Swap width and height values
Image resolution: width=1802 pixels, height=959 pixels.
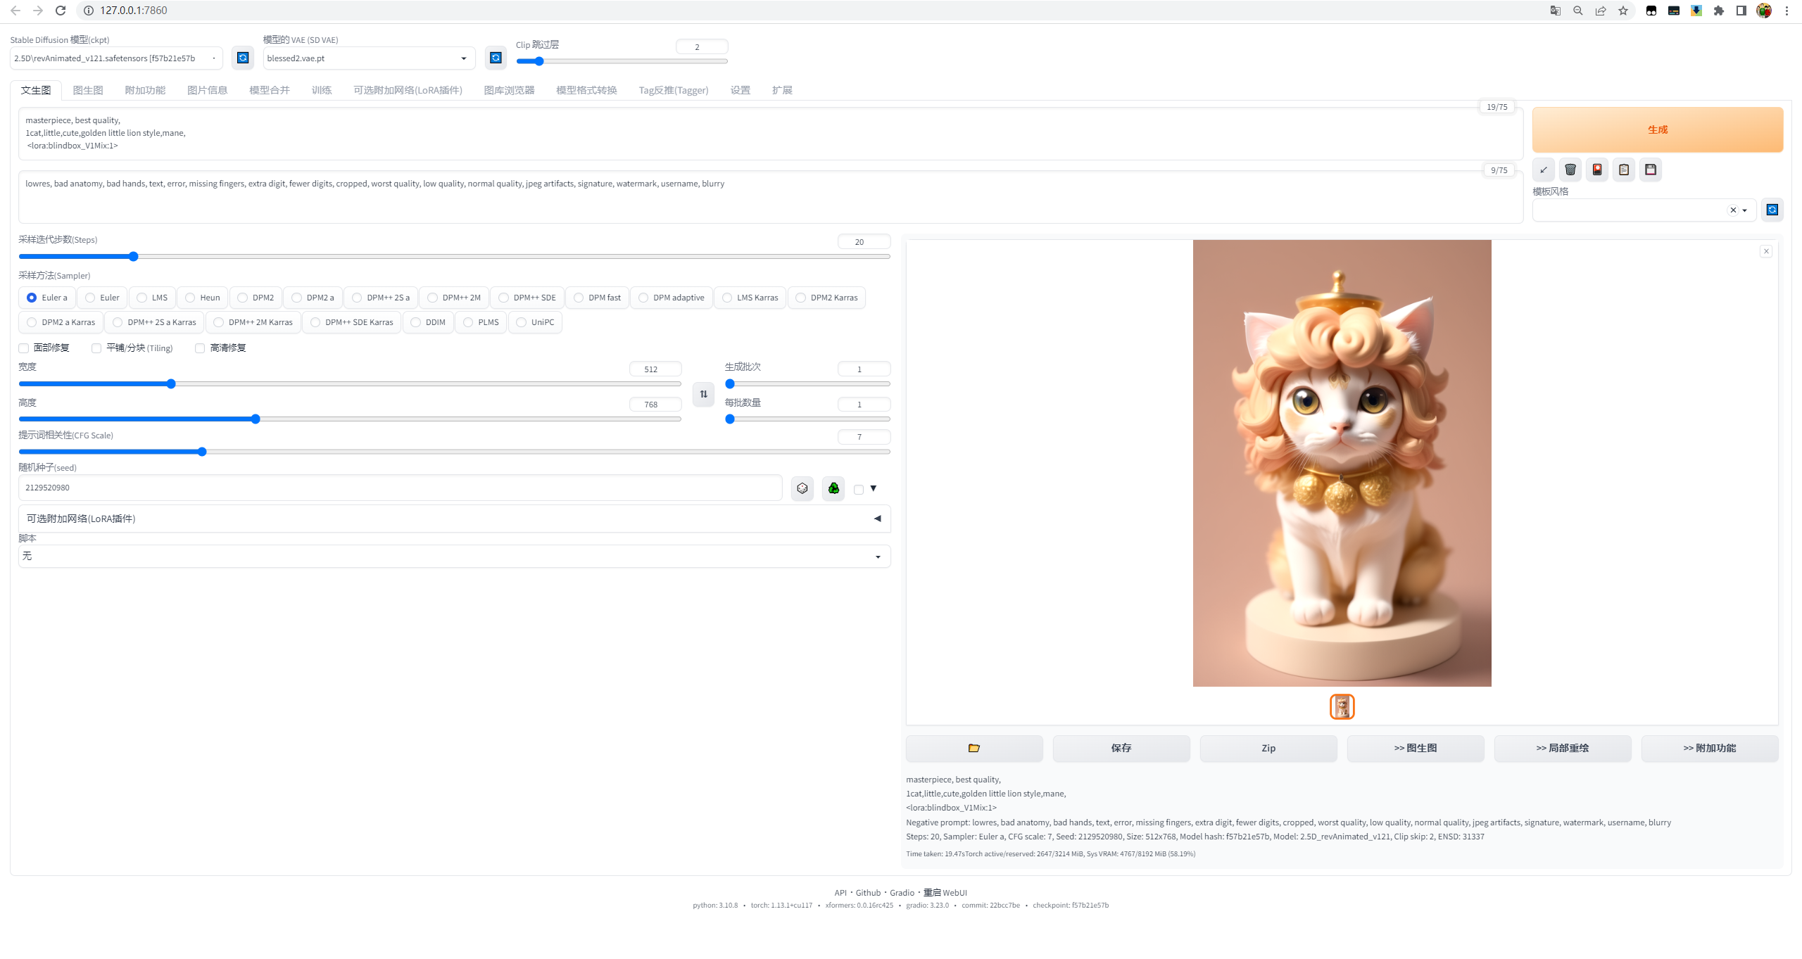coord(704,394)
